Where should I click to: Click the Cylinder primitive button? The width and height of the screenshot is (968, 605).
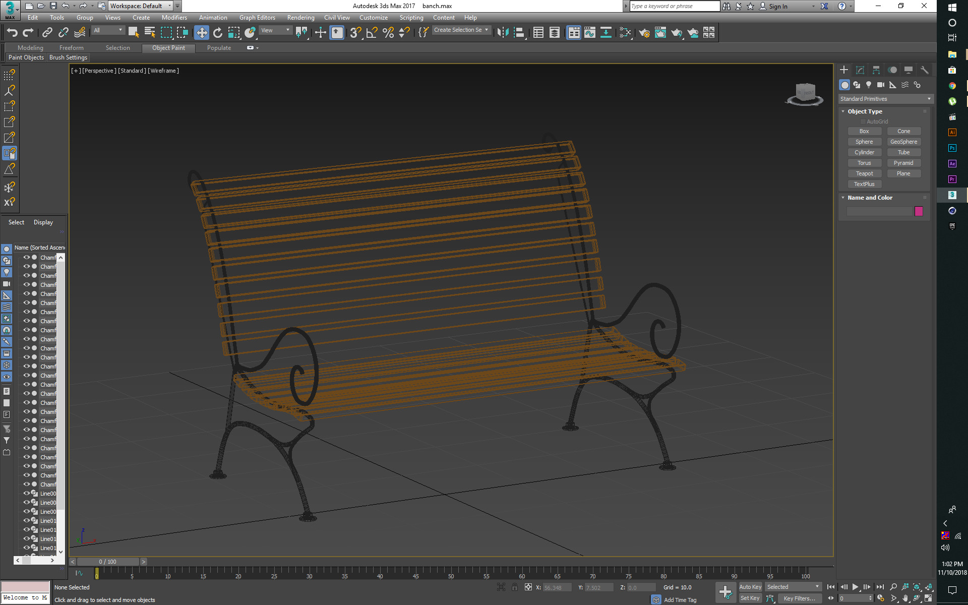pyautogui.click(x=864, y=152)
